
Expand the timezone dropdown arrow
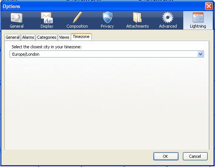201,54
